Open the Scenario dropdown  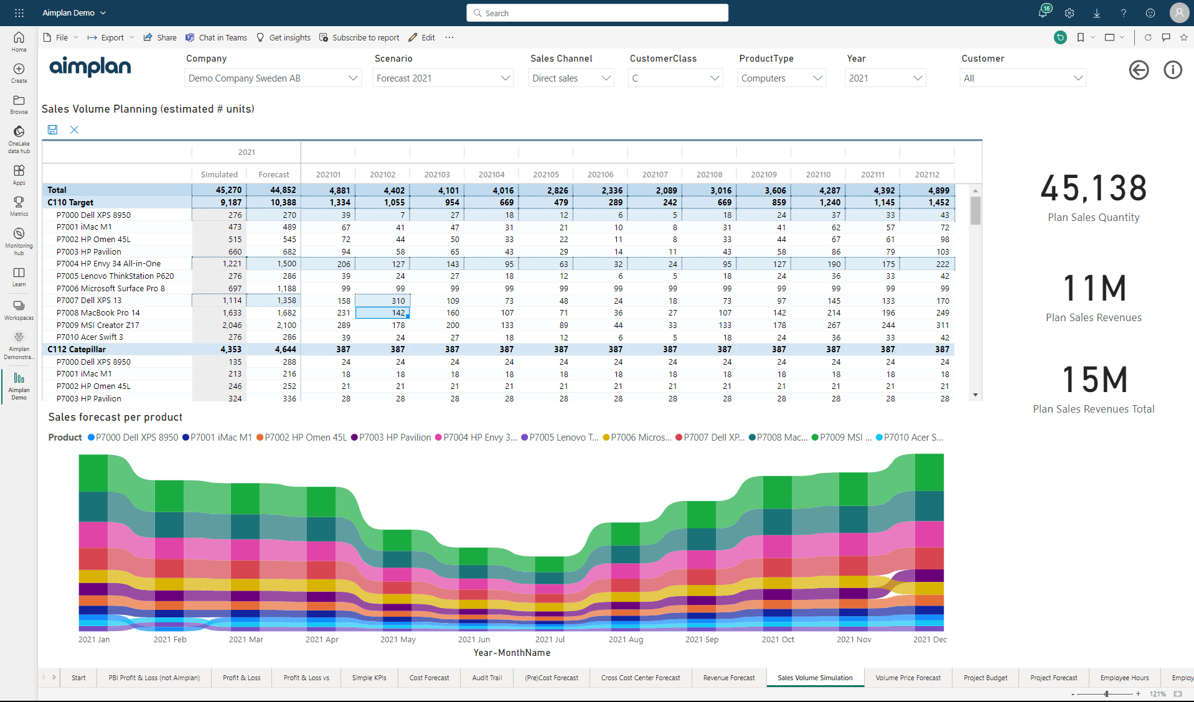[443, 78]
